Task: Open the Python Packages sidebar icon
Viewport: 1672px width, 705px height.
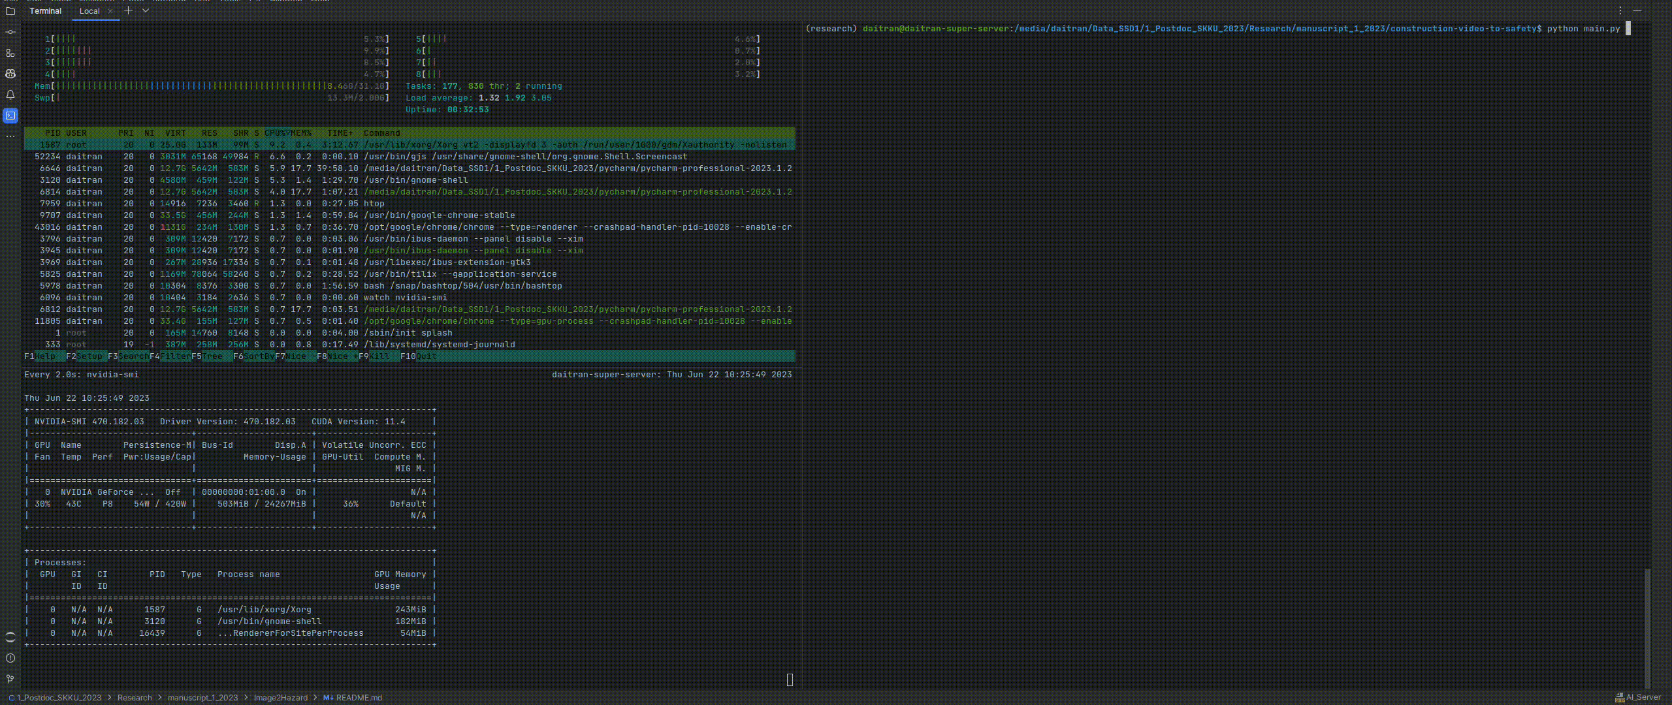Action: [10, 637]
